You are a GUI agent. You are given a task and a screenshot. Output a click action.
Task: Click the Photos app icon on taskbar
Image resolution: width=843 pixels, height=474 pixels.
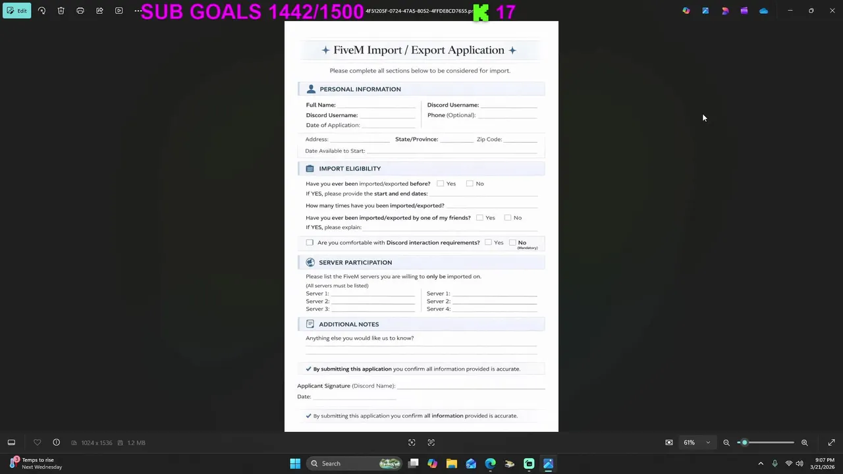click(548, 463)
